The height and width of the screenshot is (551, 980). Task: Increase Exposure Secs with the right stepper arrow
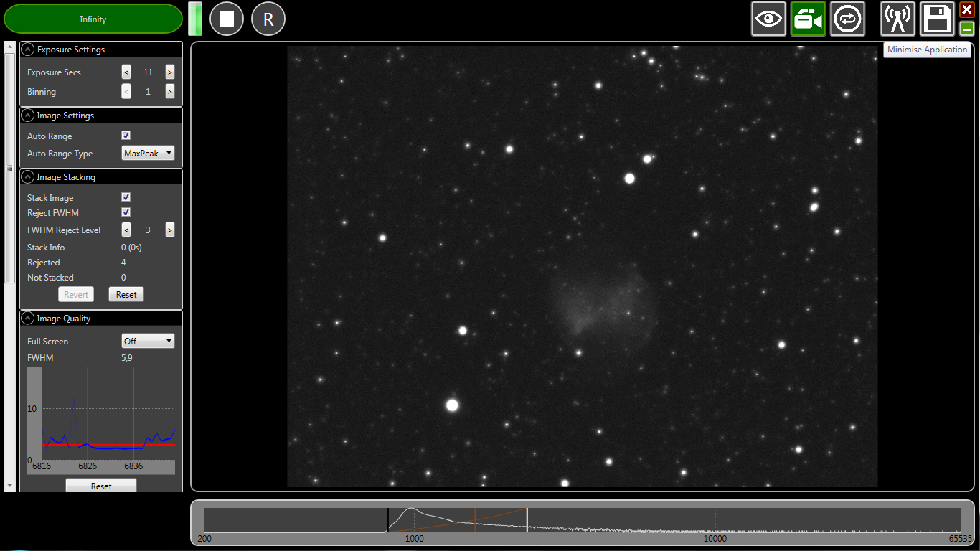tap(169, 72)
